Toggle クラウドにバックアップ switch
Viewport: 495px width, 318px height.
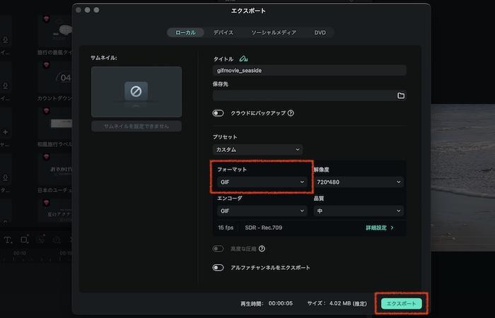coord(218,113)
